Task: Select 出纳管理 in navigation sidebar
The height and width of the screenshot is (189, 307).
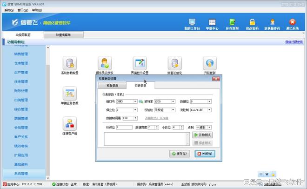Action: tap(21, 100)
